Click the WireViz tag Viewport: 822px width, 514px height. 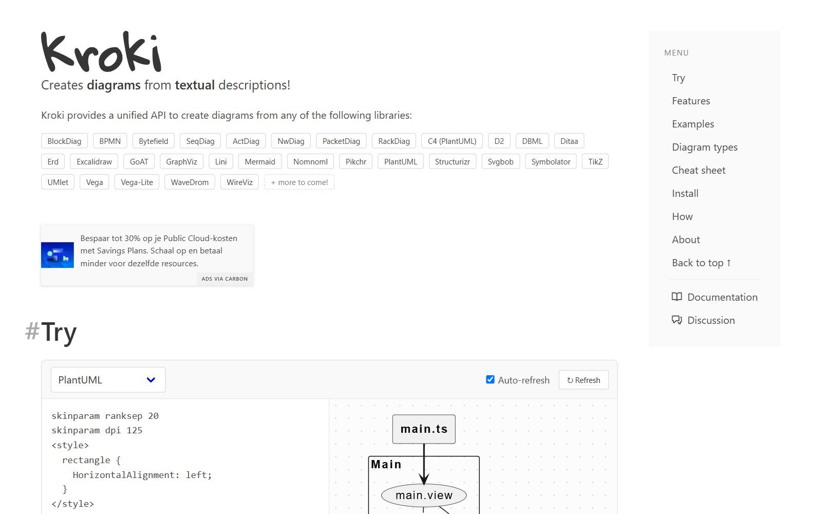239,182
